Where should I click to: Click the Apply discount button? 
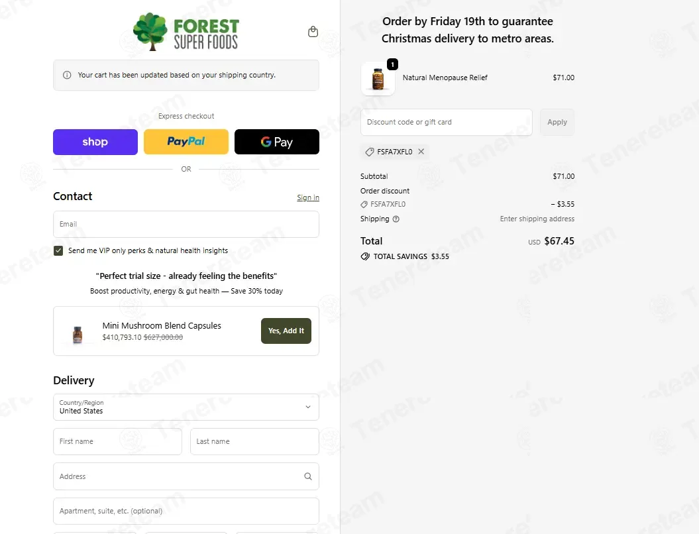[x=557, y=122]
